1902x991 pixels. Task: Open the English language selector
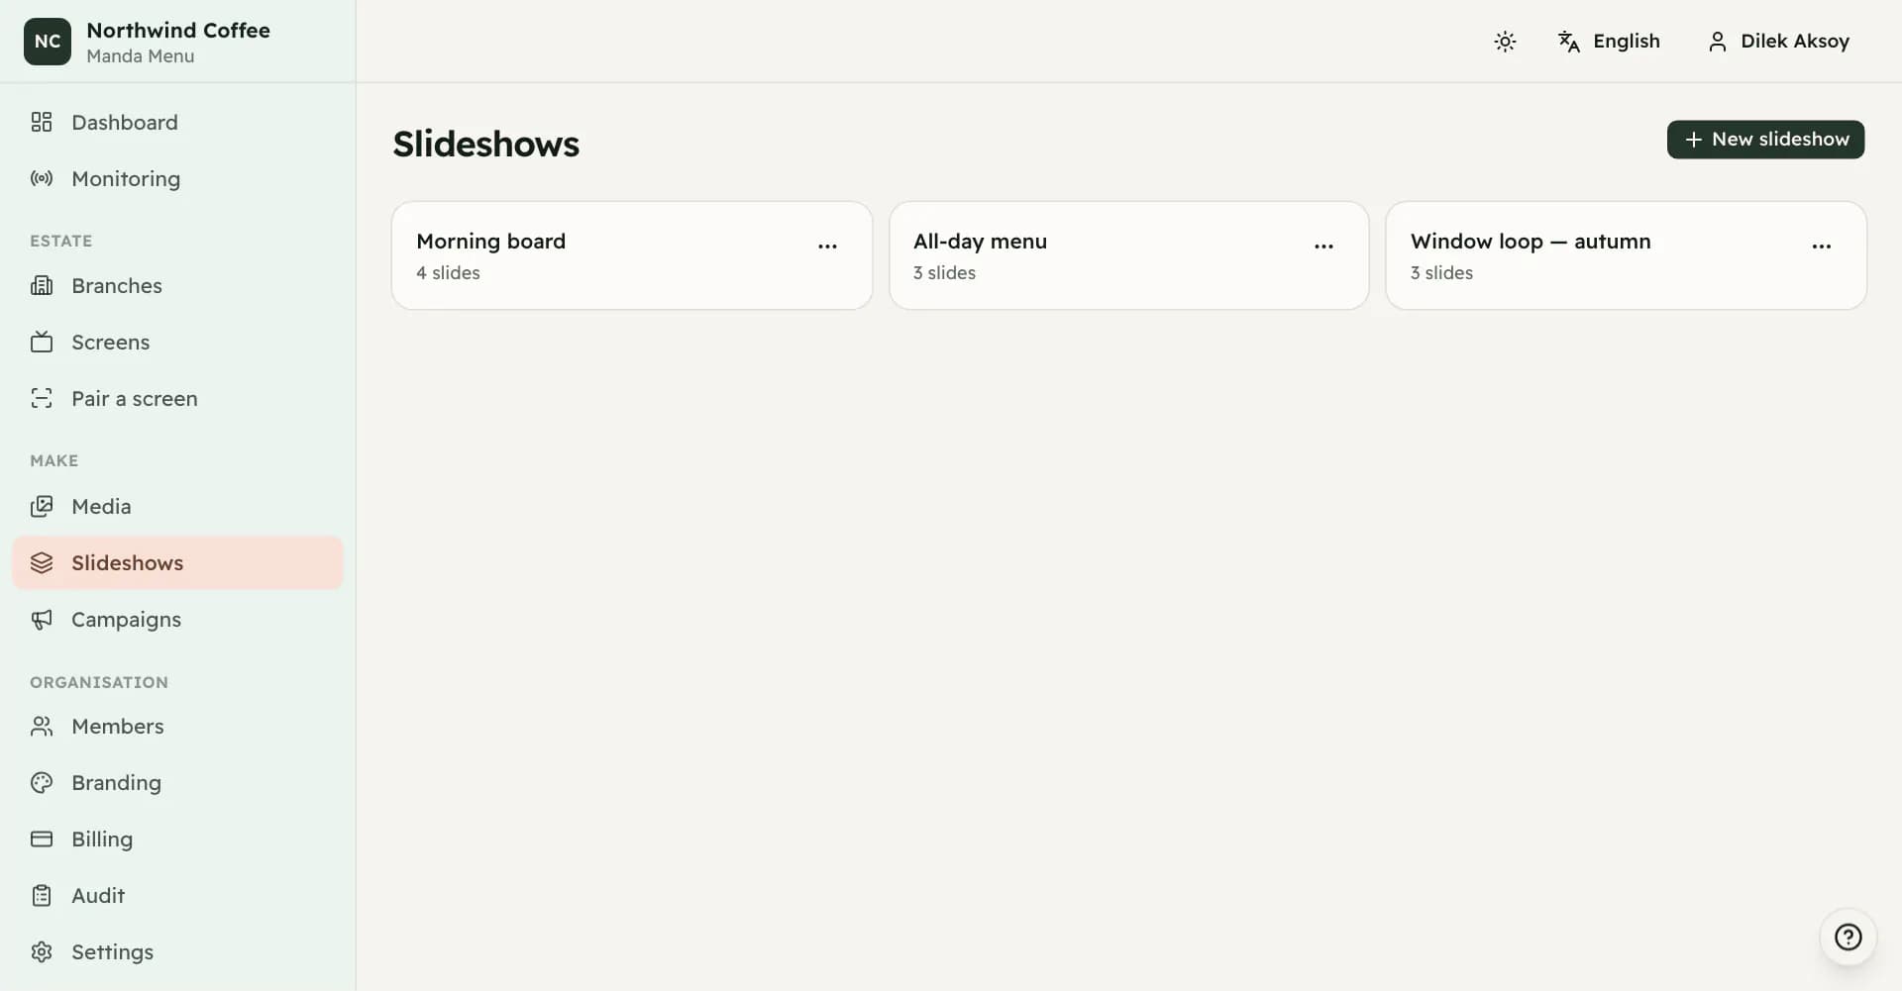pyautogui.click(x=1609, y=42)
